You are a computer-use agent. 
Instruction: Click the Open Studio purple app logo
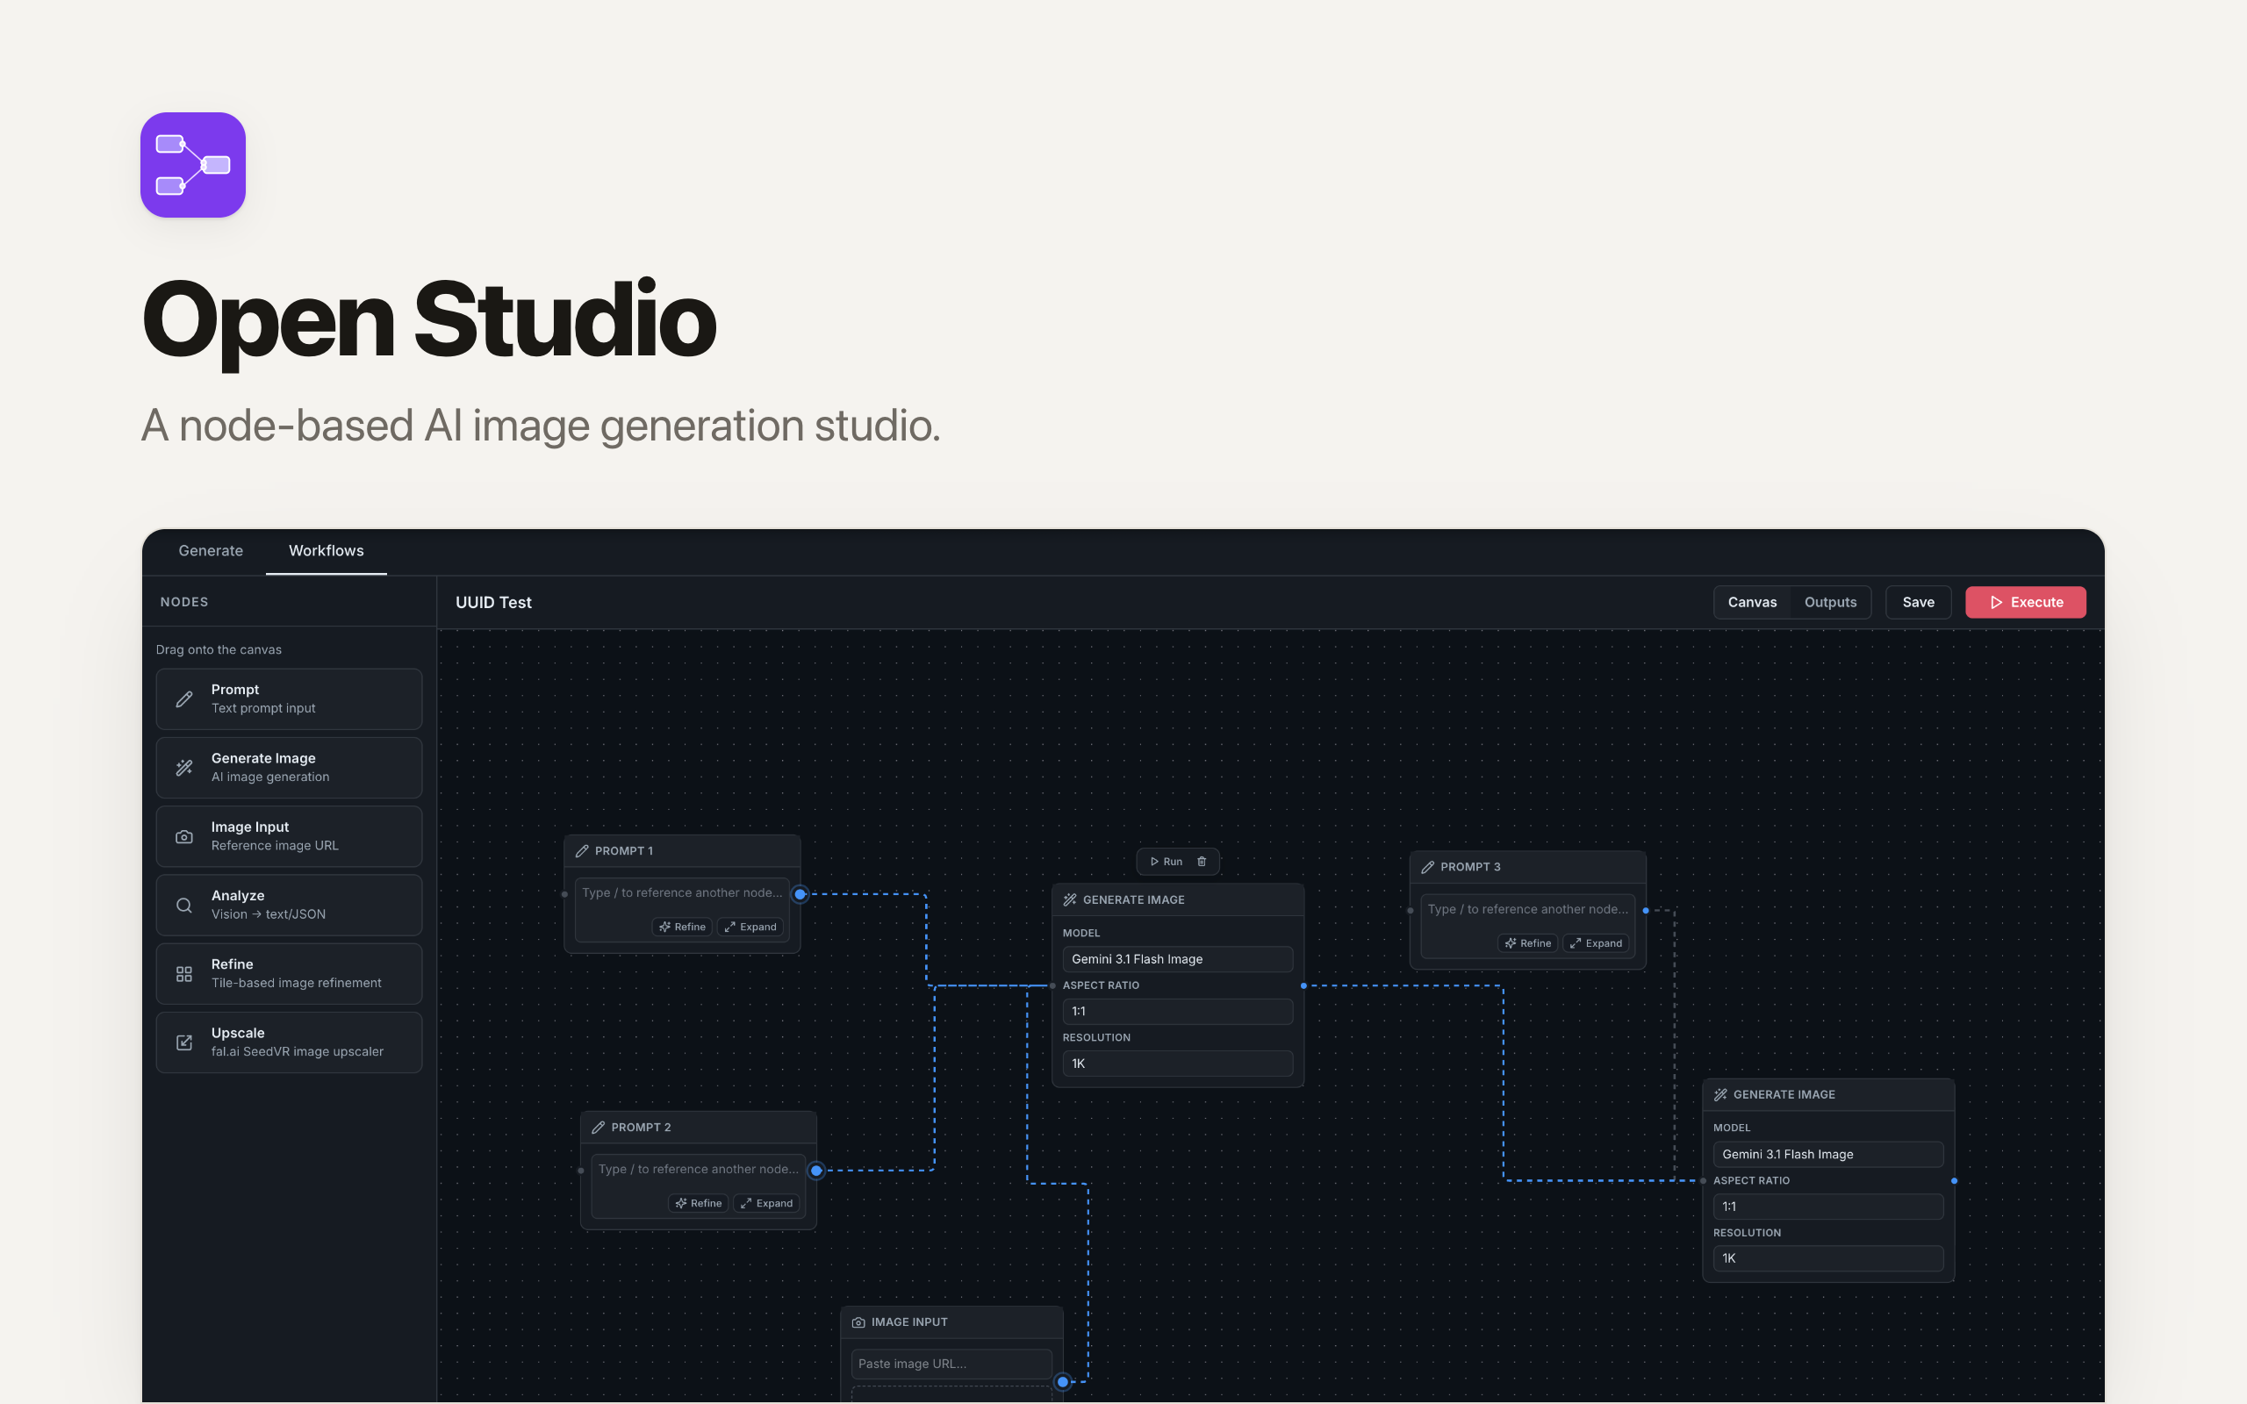click(x=193, y=165)
